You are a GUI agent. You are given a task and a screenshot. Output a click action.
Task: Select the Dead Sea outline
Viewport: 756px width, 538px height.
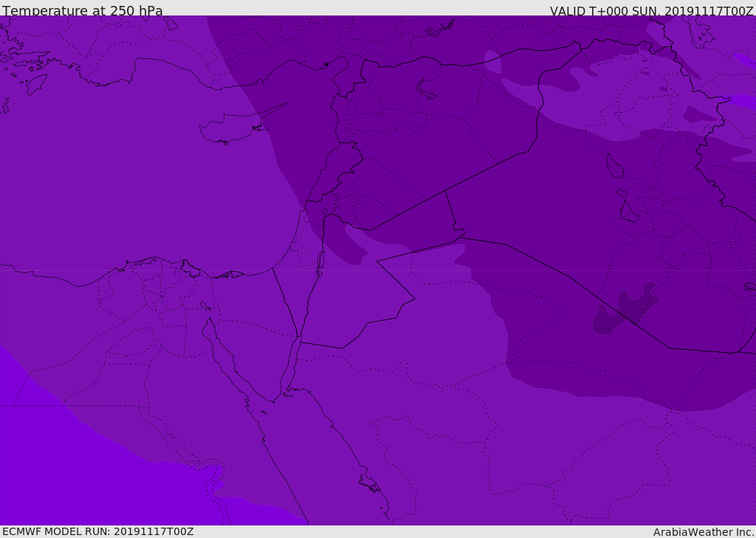(320, 261)
